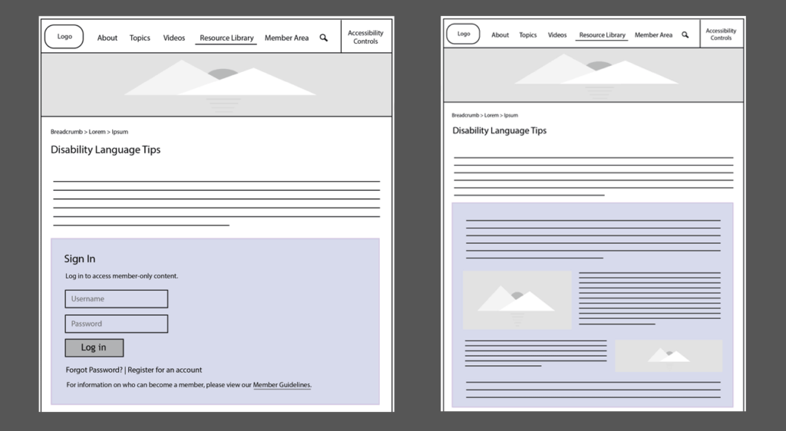Image resolution: width=786 pixels, height=431 pixels.
Task: Open Videos menu in left wireframe
Action: coord(174,38)
